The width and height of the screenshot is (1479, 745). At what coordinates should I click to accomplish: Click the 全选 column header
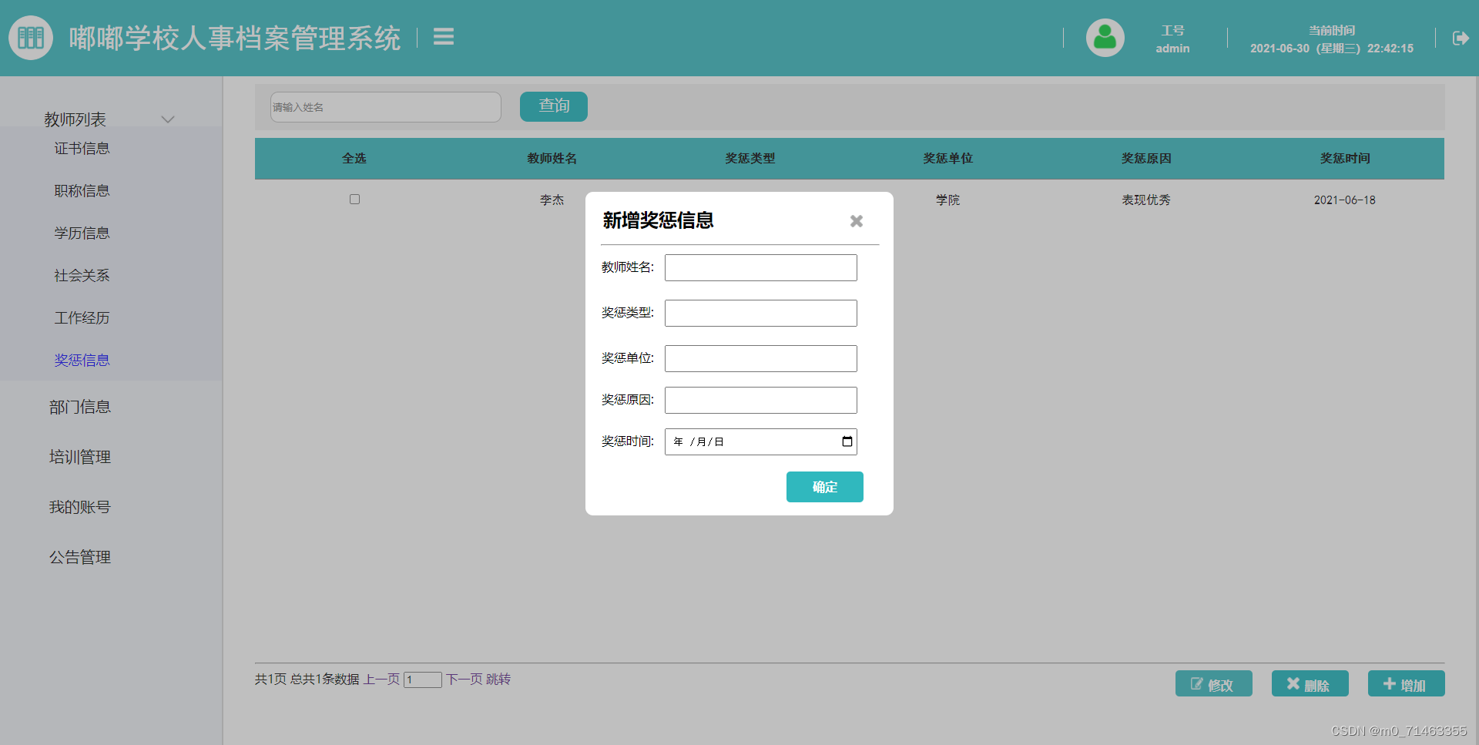[x=354, y=159]
